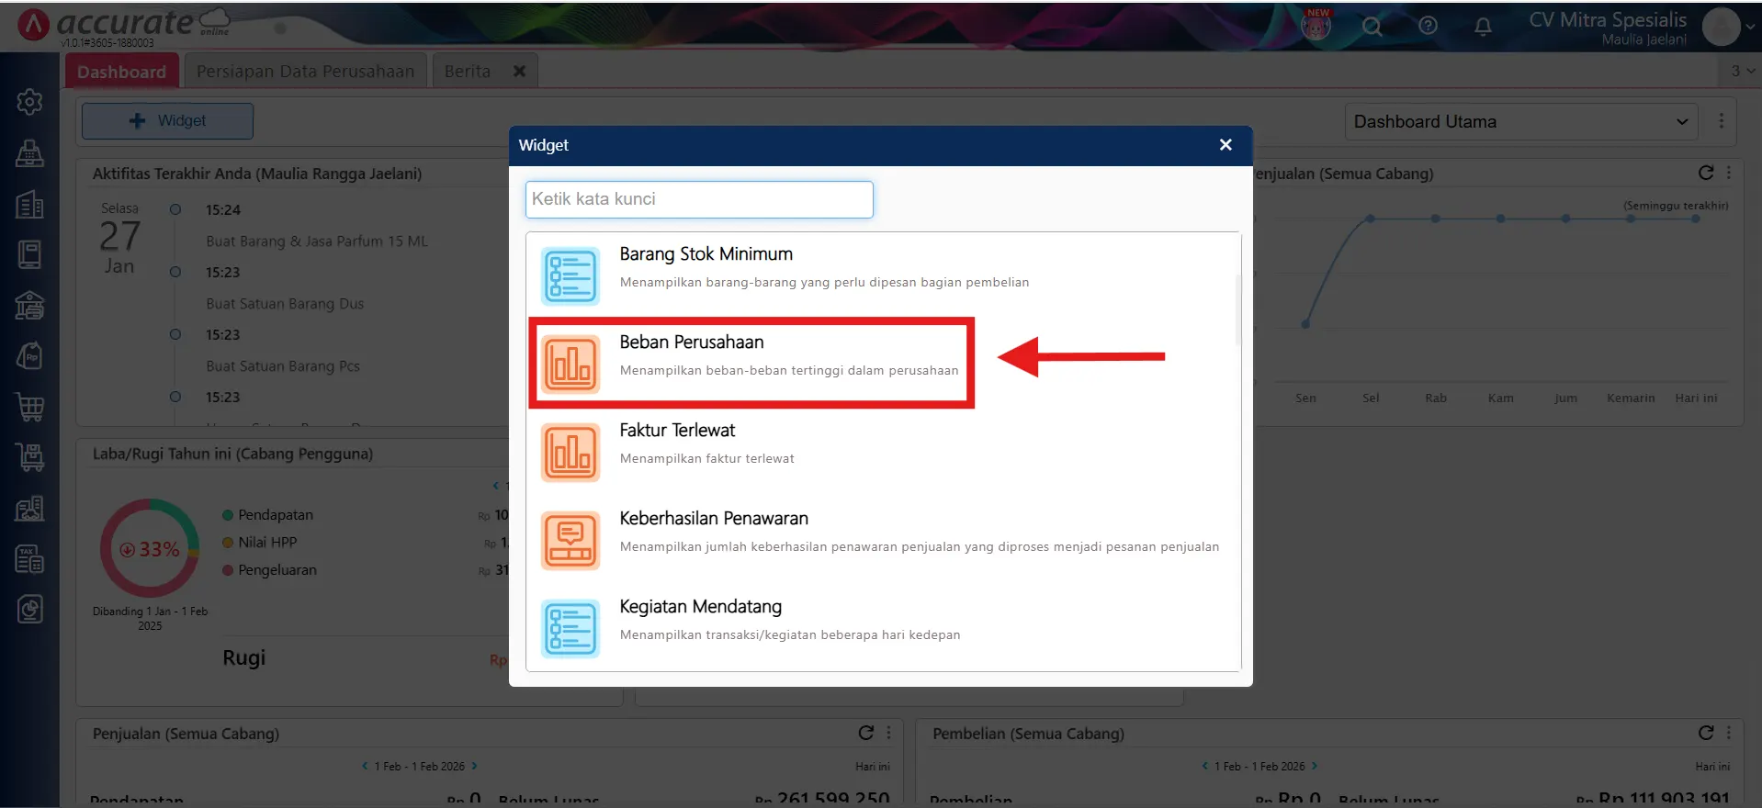This screenshot has height=808, width=1762.
Task: Choose Kegiatan Mendatang widget title
Action: pos(701,606)
